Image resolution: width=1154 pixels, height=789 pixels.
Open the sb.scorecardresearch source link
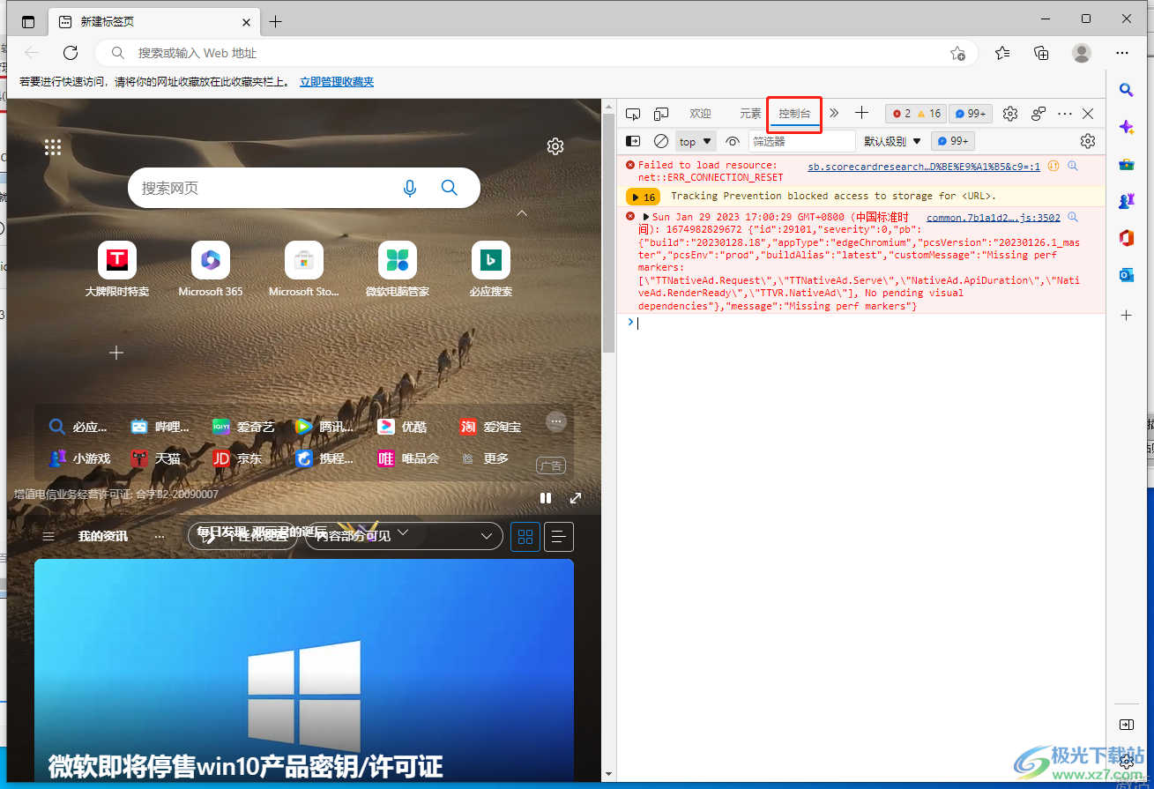[x=924, y=167]
